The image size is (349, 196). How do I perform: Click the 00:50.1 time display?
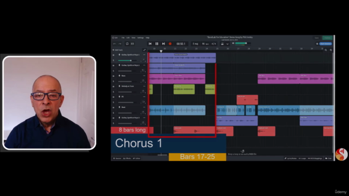pyautogui.click(x=180, y=44)
